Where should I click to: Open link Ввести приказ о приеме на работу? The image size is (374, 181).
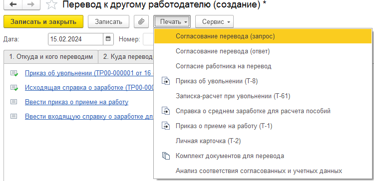(76, 102)
